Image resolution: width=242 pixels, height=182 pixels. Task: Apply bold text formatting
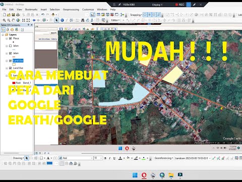tap(105, 158)
